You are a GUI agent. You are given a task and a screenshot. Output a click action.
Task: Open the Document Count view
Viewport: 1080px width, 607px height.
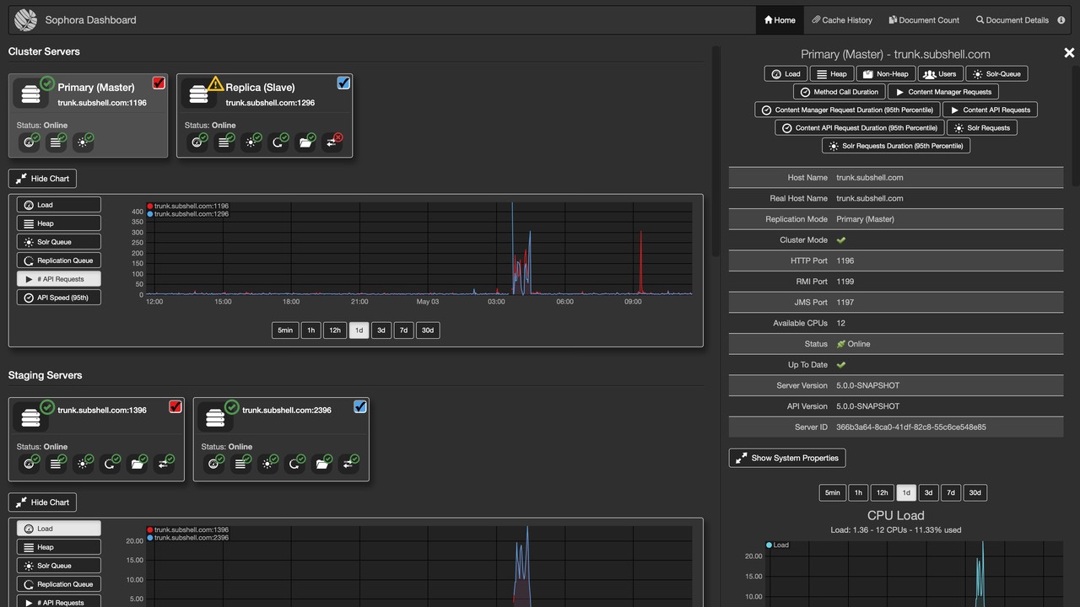pos(924,19)
